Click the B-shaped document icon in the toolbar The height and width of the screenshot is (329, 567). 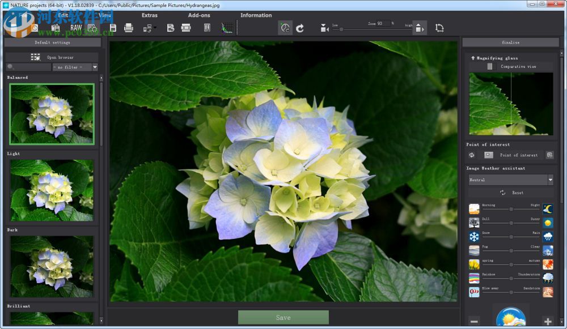(170, 28)
